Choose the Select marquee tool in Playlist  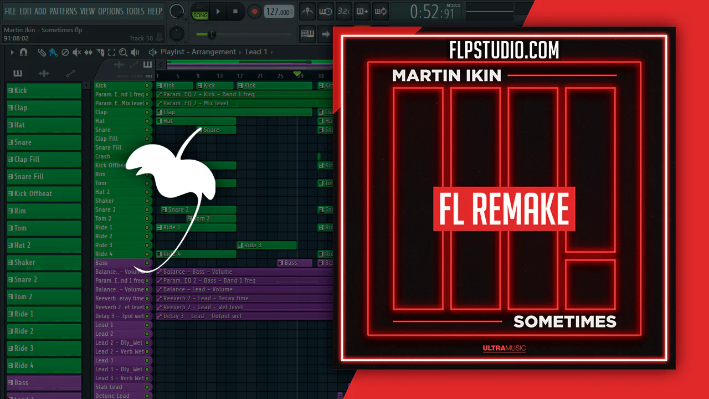[111, 52]
